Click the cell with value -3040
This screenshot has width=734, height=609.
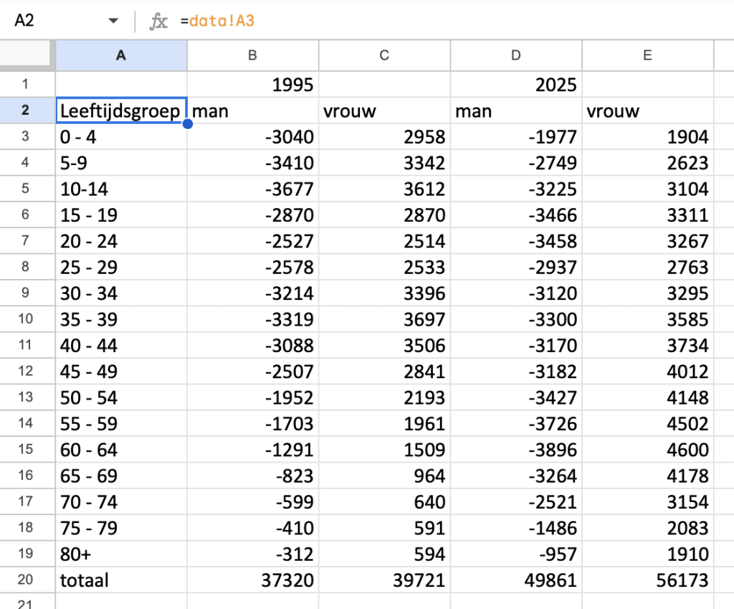click(x=253, y=137)
